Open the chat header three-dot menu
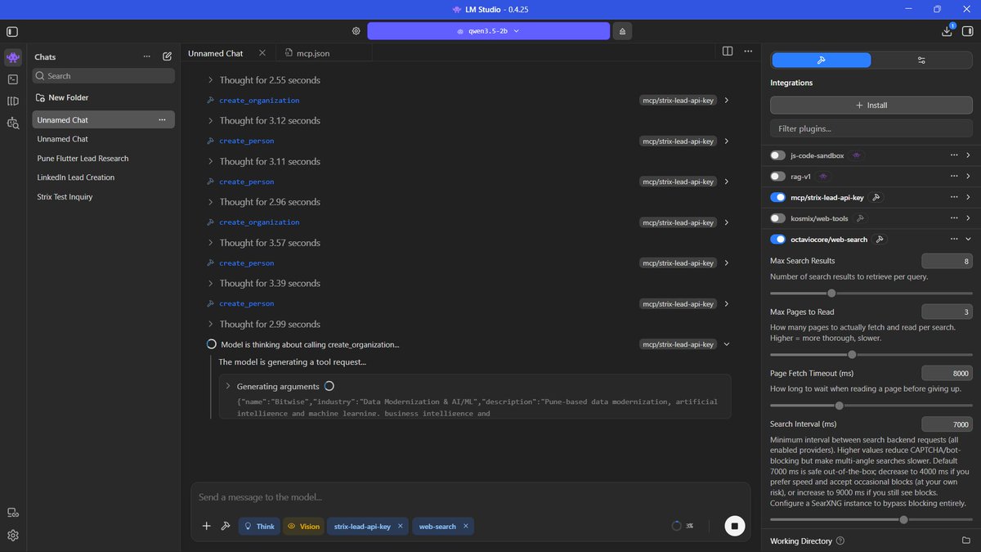Image resolution: width=981 pixels, height=552 pixels. click(x=747, y=52)
